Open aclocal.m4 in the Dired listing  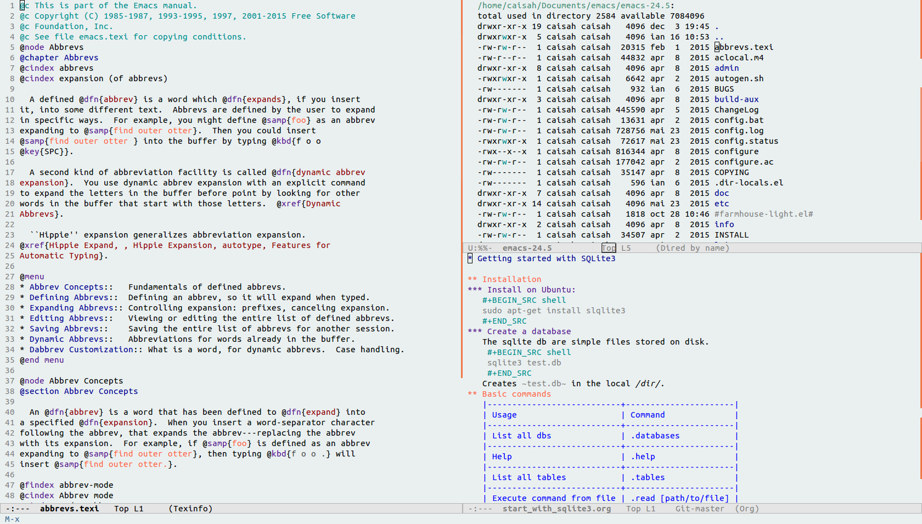click(739, 58)
